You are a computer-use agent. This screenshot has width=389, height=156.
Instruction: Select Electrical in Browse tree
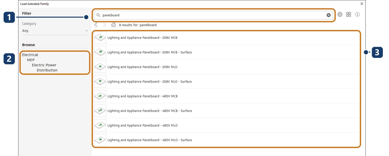[30, 55]
